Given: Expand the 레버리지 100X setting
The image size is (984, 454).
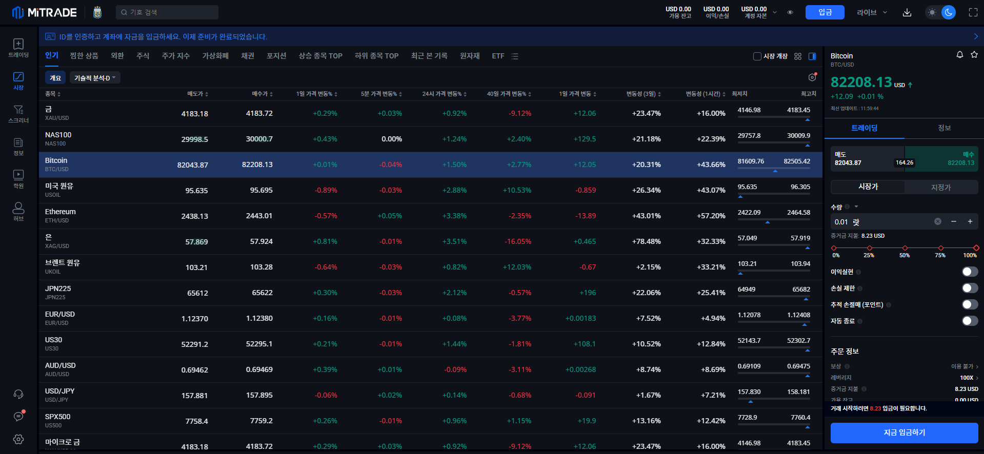Looking at the screenshot, I should (x=969, y=378).
